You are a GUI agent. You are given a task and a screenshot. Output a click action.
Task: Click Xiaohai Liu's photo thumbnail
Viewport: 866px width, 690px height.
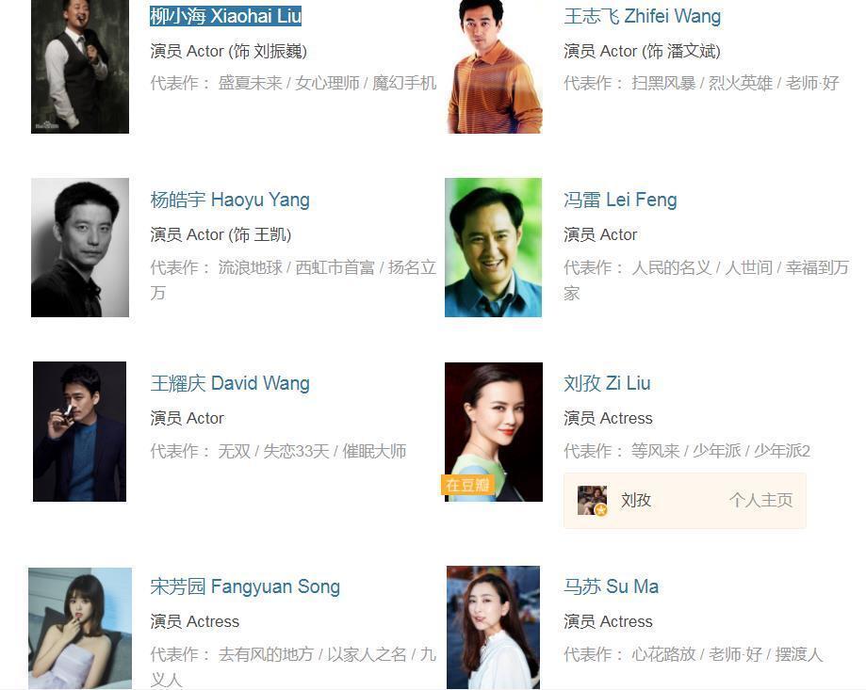pyautogui.click(x=80, y=66)
